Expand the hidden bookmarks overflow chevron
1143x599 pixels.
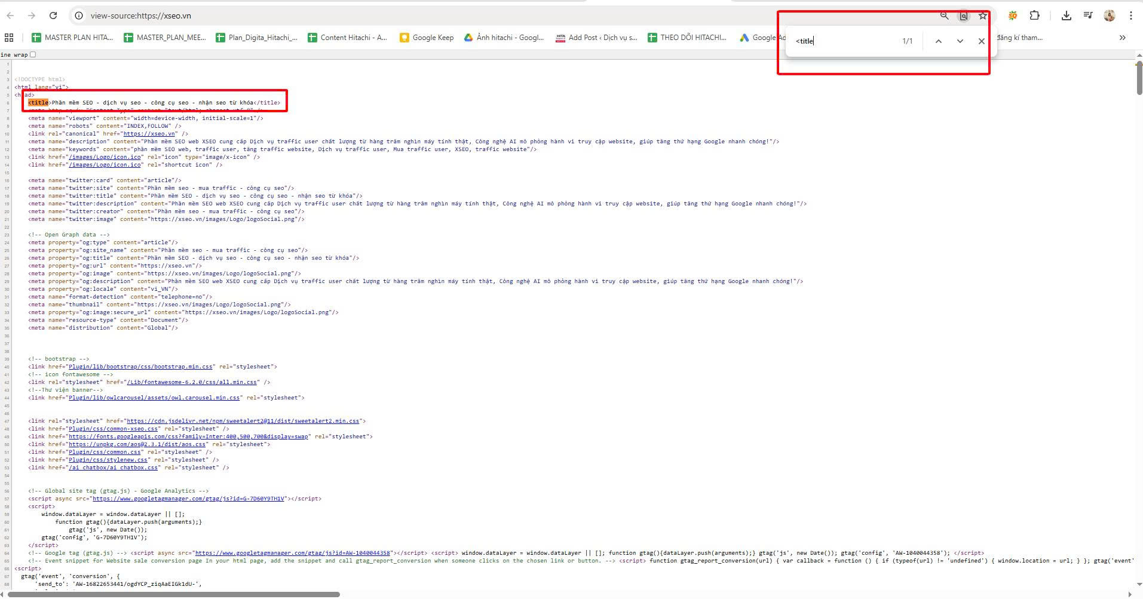(x=1122, y=38)
